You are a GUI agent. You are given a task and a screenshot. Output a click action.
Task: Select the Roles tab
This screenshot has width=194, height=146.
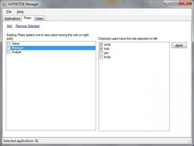(28, 18)
